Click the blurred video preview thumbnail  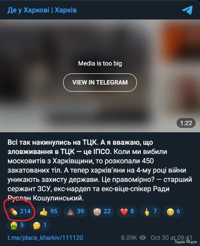(x=100, y=76)
